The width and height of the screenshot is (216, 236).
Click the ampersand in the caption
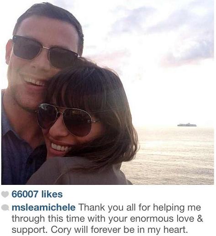click(200, 219)
